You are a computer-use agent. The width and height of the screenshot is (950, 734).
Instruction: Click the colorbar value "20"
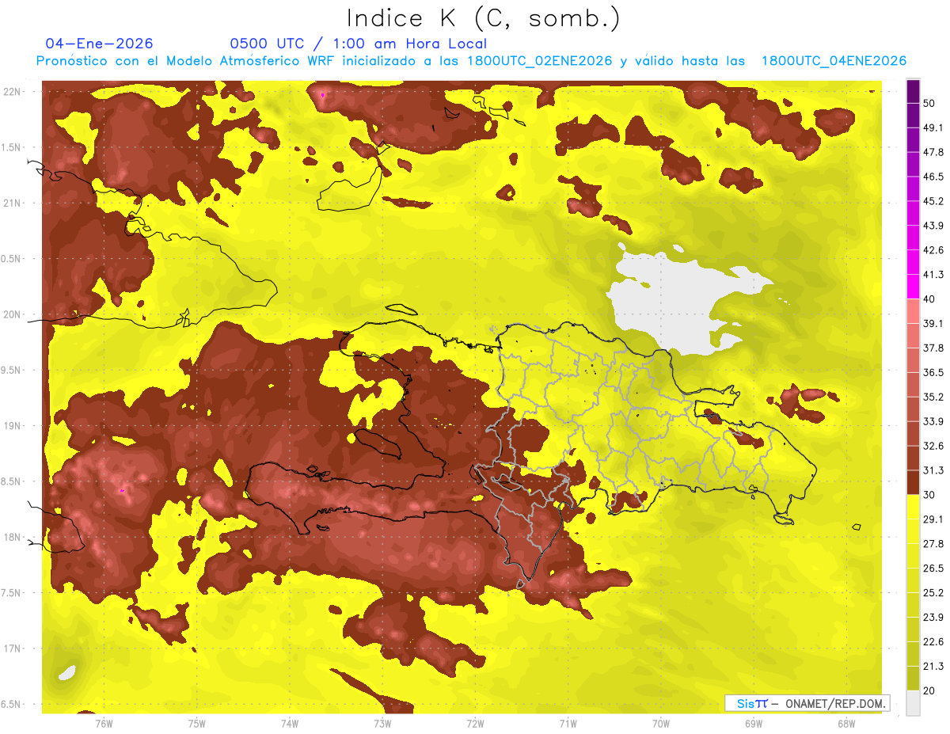click(931, 690)
